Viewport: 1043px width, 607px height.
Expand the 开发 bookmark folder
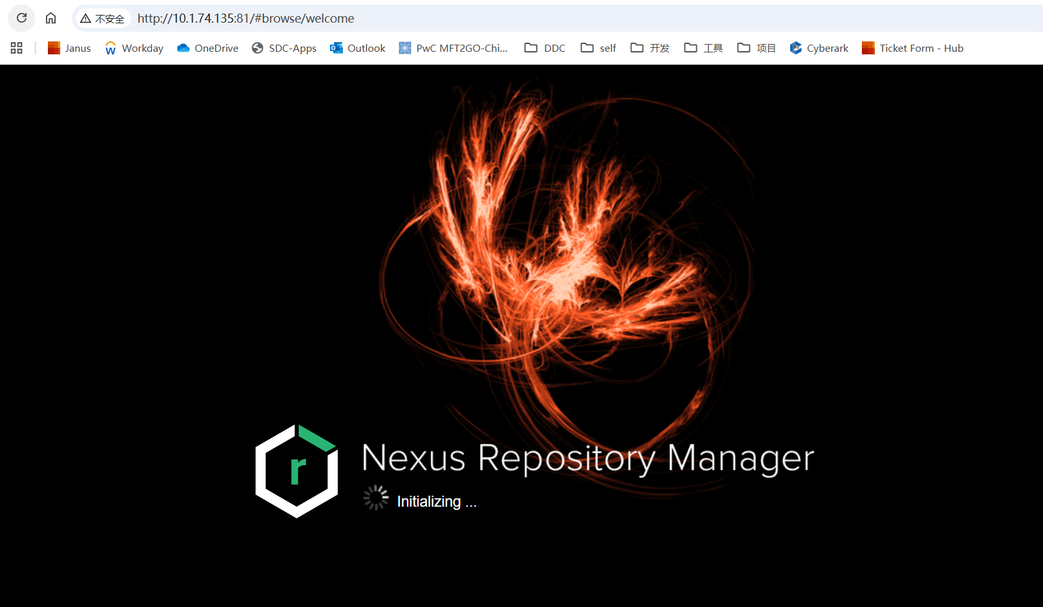pos(650,48)
